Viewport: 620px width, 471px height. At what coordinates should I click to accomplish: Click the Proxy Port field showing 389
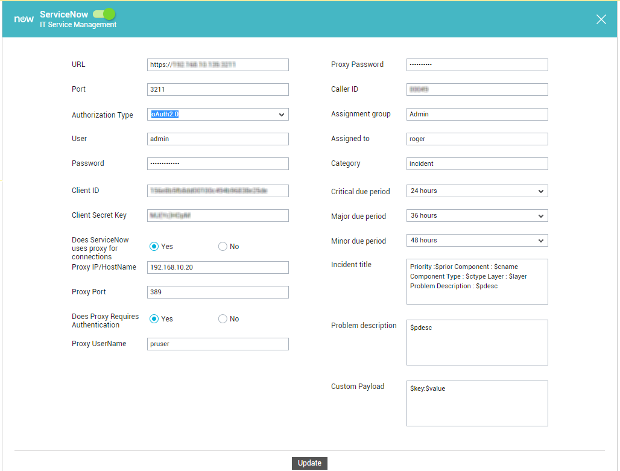(218, 292)
